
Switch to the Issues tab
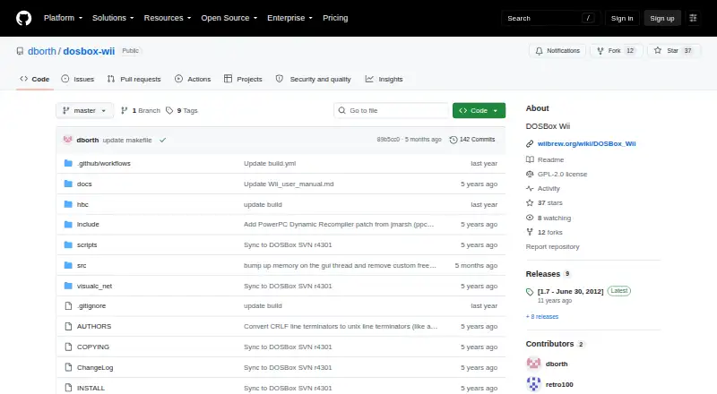[x=78, y=79]
